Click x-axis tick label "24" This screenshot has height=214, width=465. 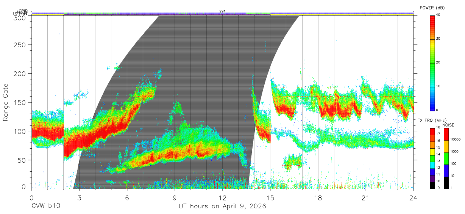pos(414,197)
